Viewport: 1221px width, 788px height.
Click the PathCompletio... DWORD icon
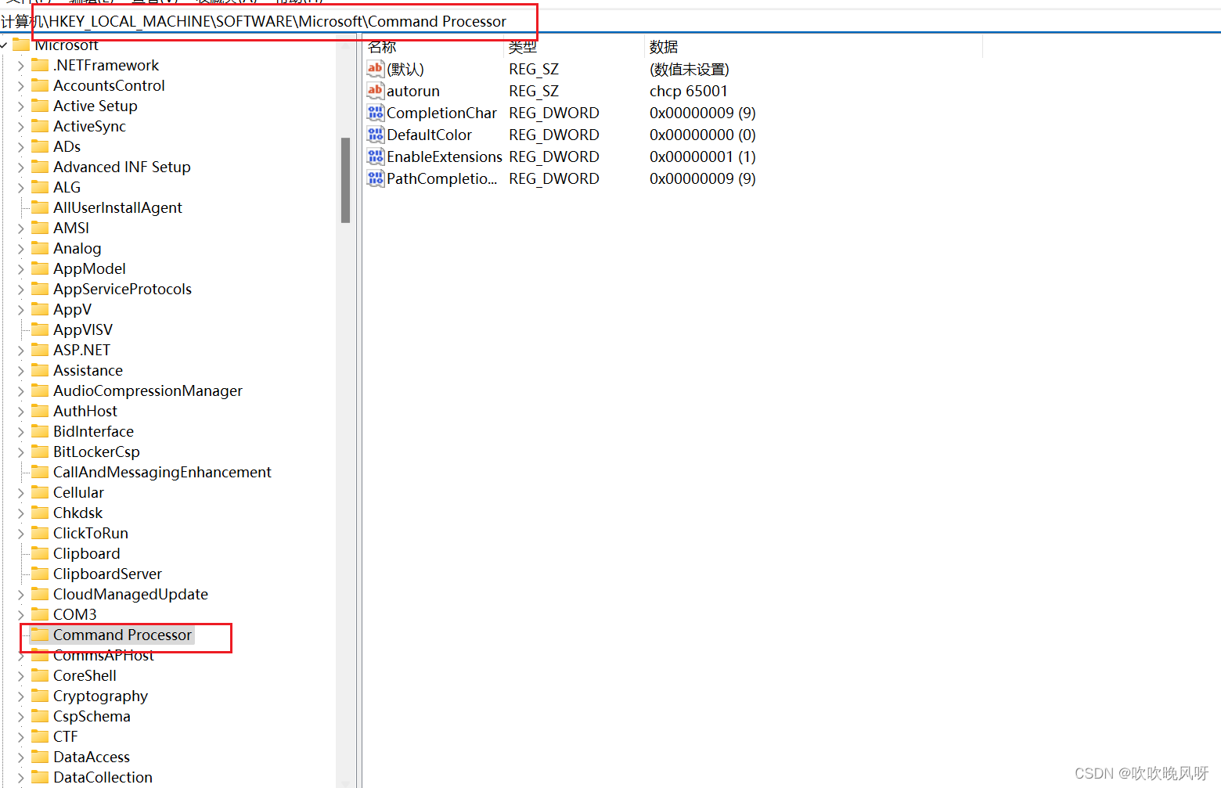pyautogui.click(x=376, y=178)
